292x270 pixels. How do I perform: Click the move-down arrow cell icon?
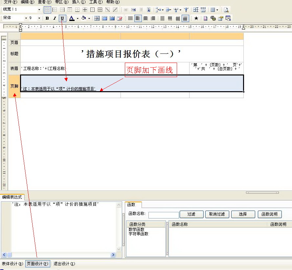(x=148, y=10)
